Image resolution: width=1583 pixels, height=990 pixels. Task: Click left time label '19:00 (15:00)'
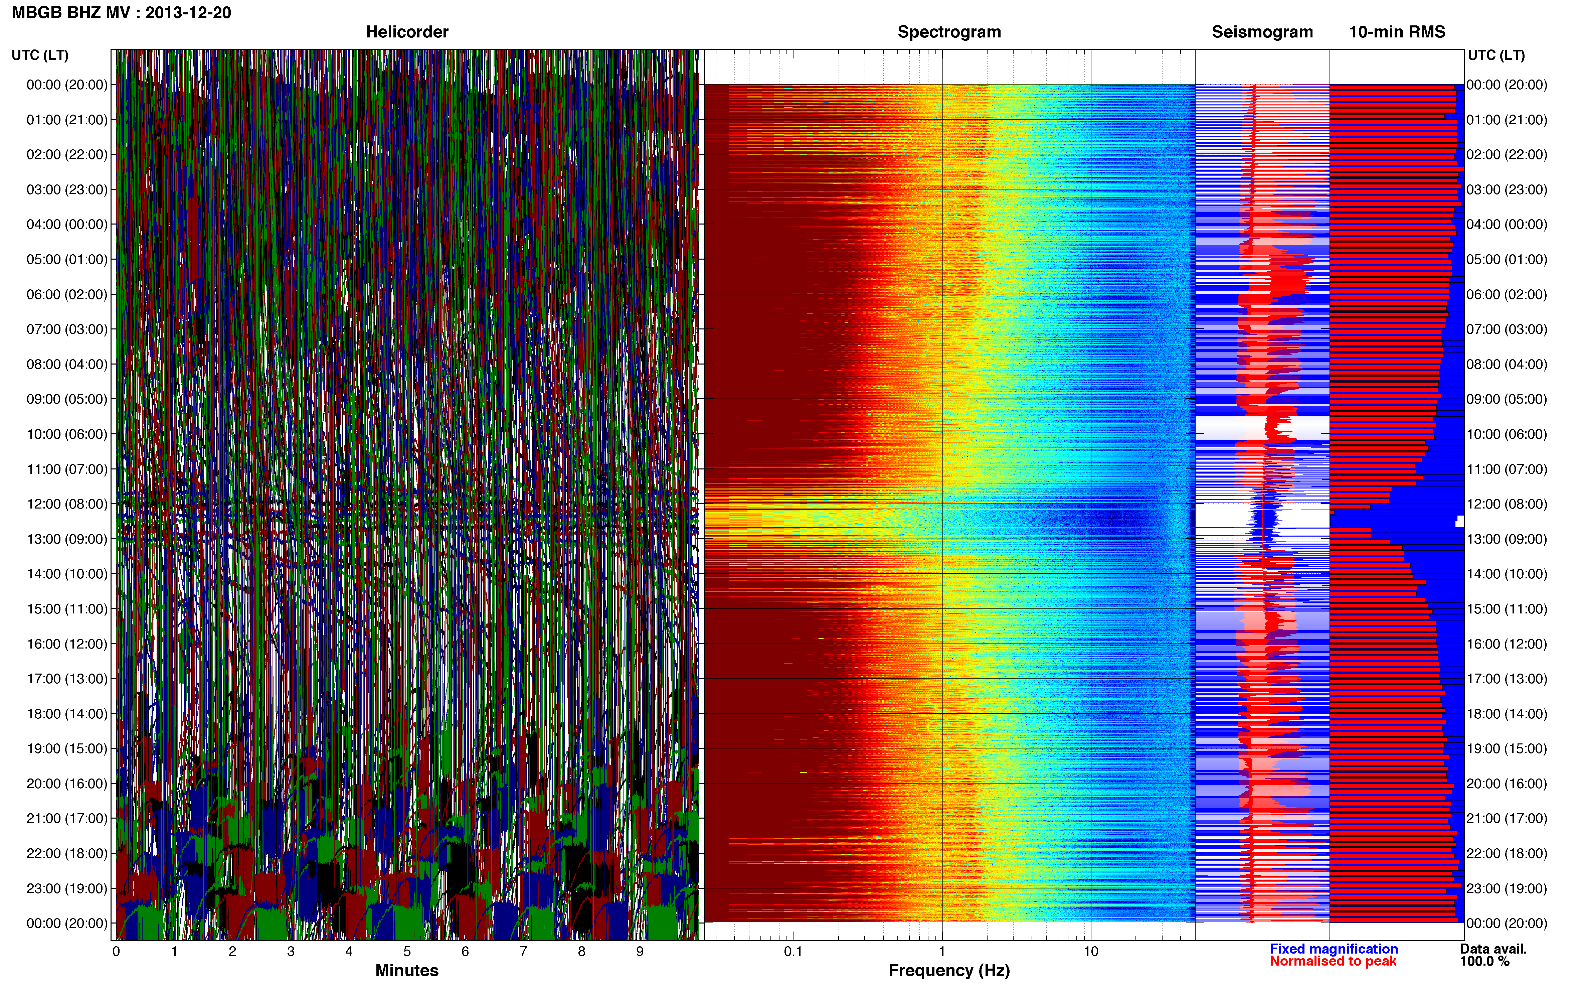click(67, 748)
